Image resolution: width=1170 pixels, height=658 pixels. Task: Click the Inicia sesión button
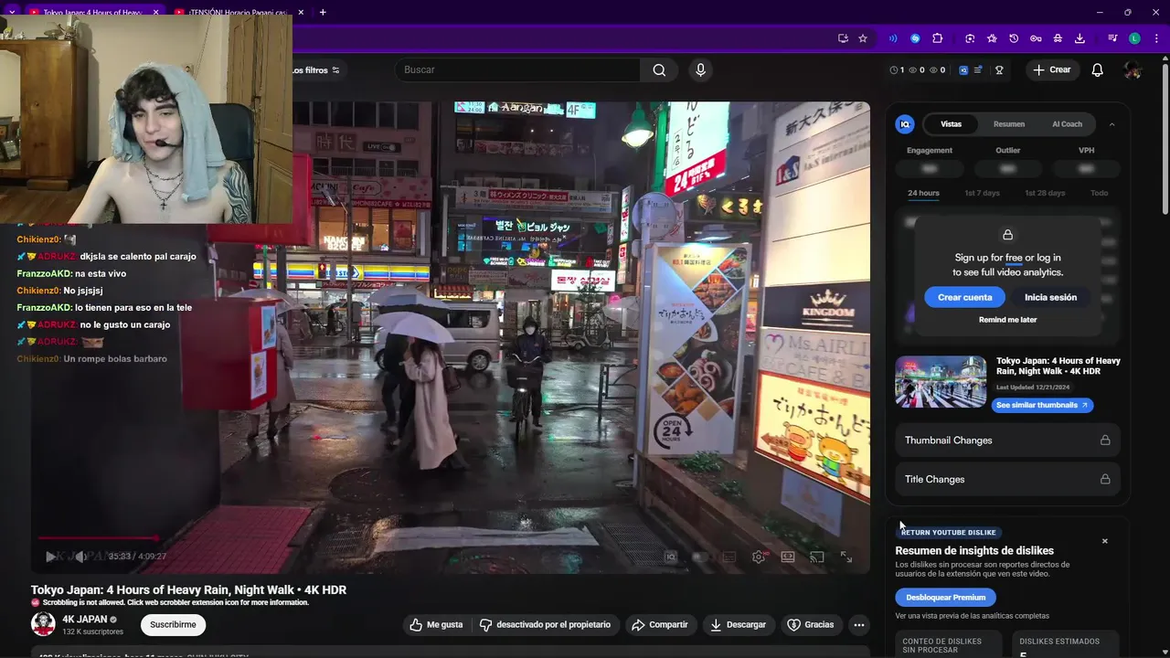[1050, 298]
